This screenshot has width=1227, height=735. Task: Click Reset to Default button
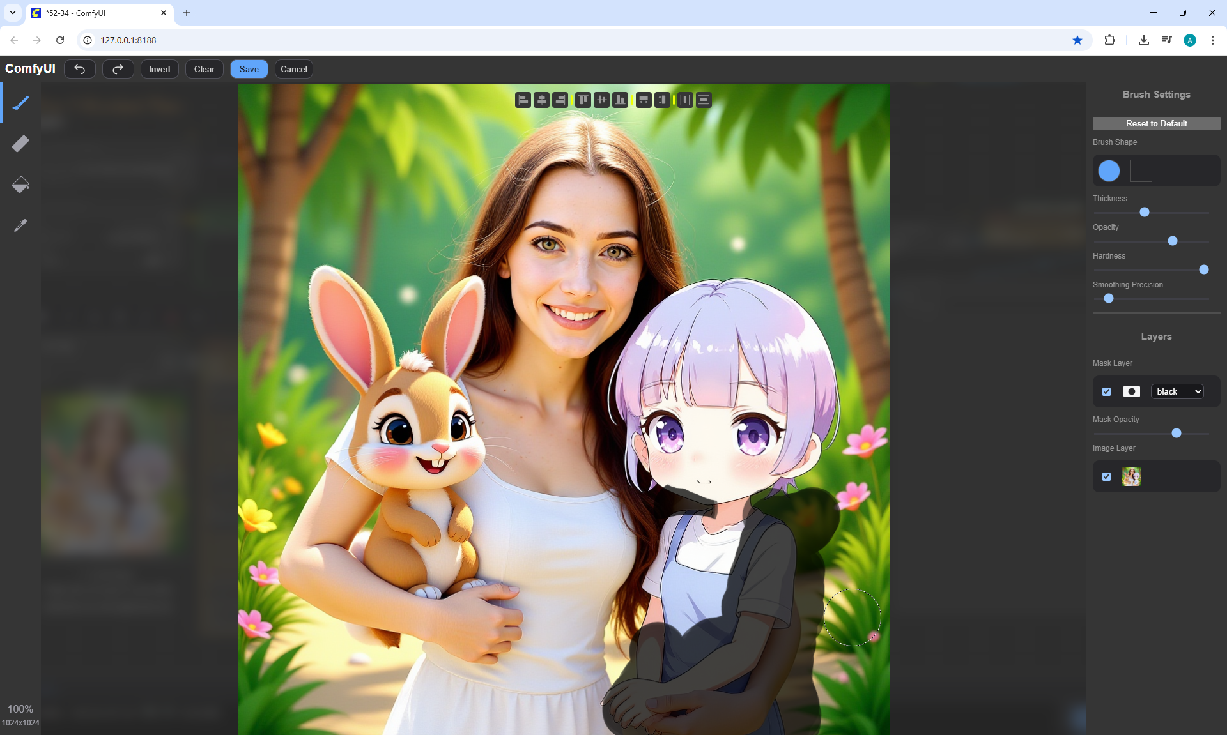(1156, 123)
